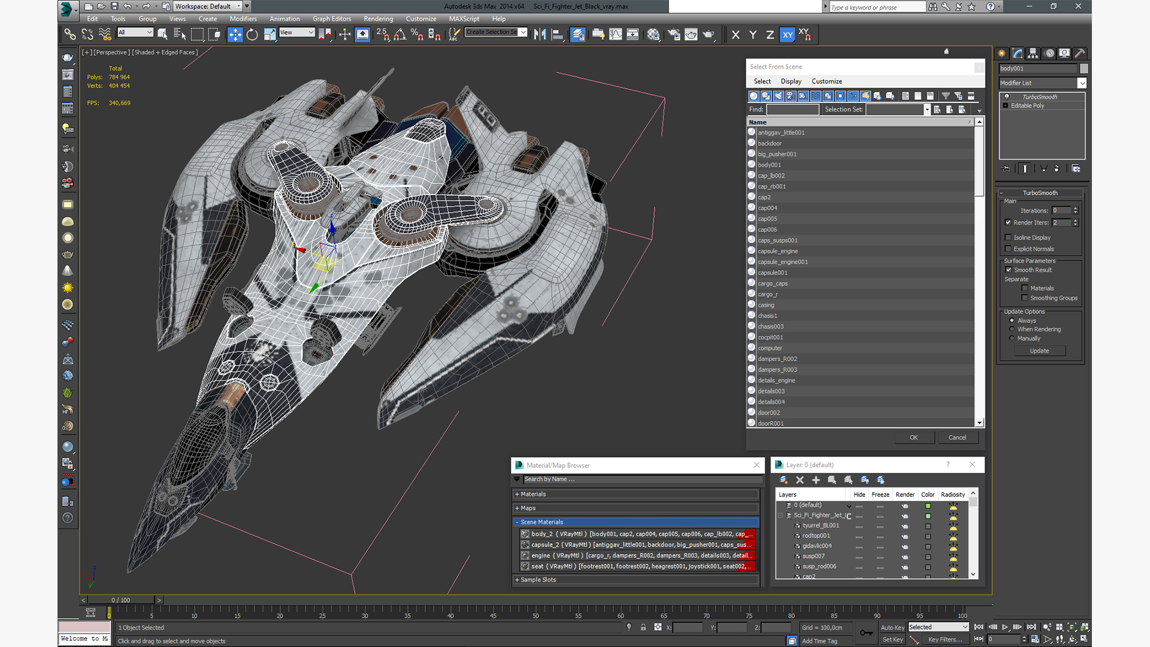The width and height of the screenshot is (1150, 647).
Task: Activate Select and Link tool
Action: pos(70,35)
